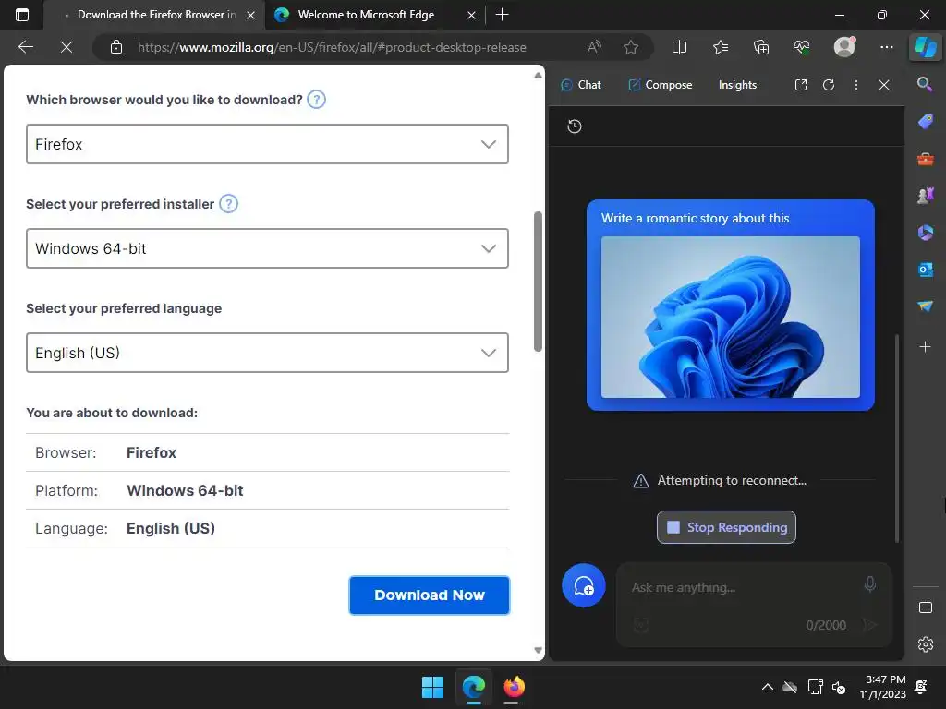Open sidebar Microsoft 365 icon
The width and height of the screenshot is (946, 709).
click(x=926, y=233)
